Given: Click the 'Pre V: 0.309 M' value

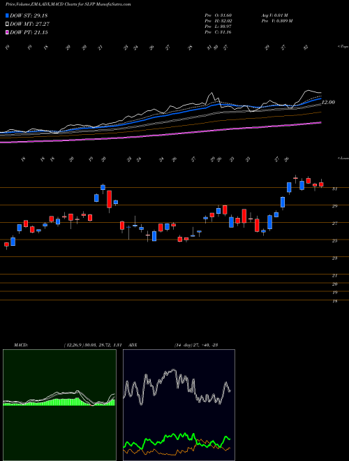Looking at the screenshot, I should tap(276, 21).
